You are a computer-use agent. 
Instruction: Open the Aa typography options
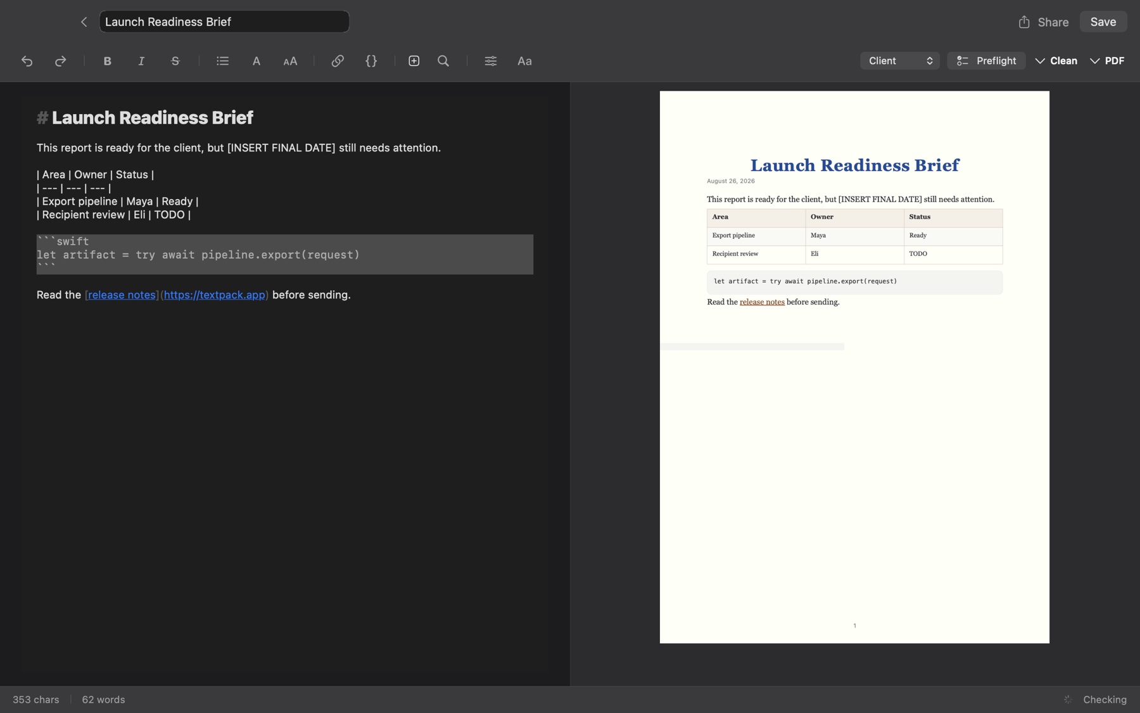coord(524,61)
